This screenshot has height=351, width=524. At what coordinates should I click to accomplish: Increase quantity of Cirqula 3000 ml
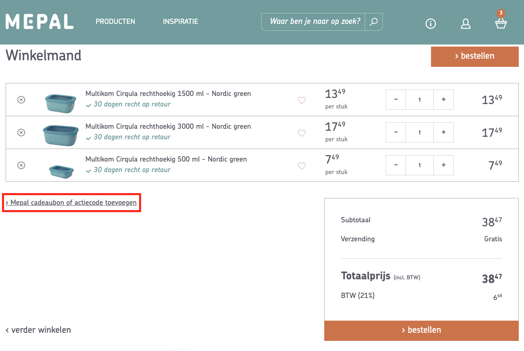[x=444, y=132]
